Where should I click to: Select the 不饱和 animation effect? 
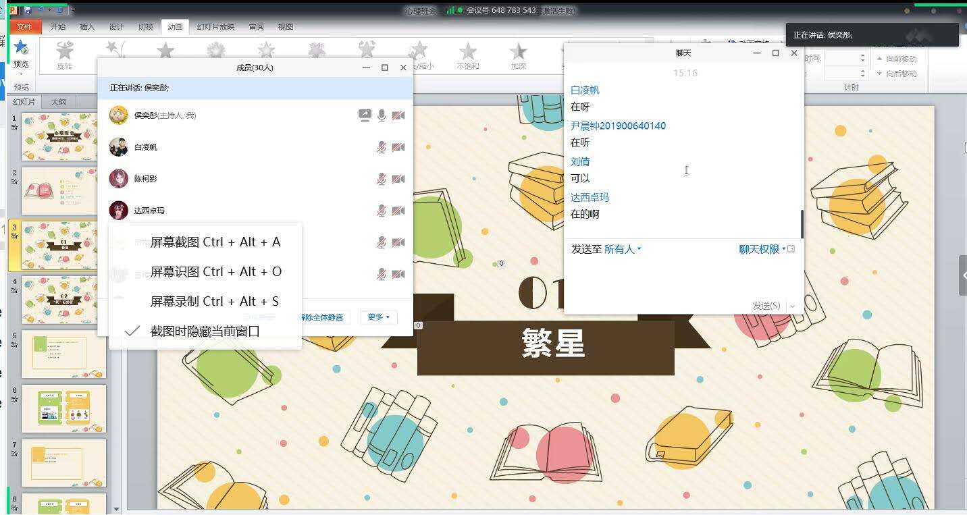point(467,55)
